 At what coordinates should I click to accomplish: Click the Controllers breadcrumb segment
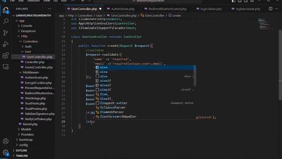click(x=85, y=16)
